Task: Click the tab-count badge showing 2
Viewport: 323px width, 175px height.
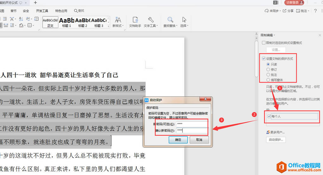Action: tap(276, 3)
